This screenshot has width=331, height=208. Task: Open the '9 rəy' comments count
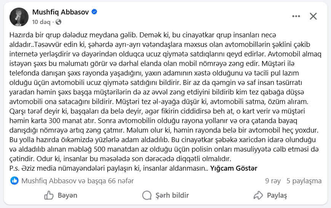tap(273, 181)
